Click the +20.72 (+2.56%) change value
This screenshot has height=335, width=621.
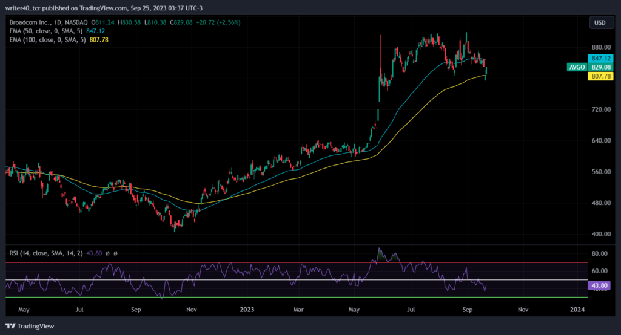218,22
